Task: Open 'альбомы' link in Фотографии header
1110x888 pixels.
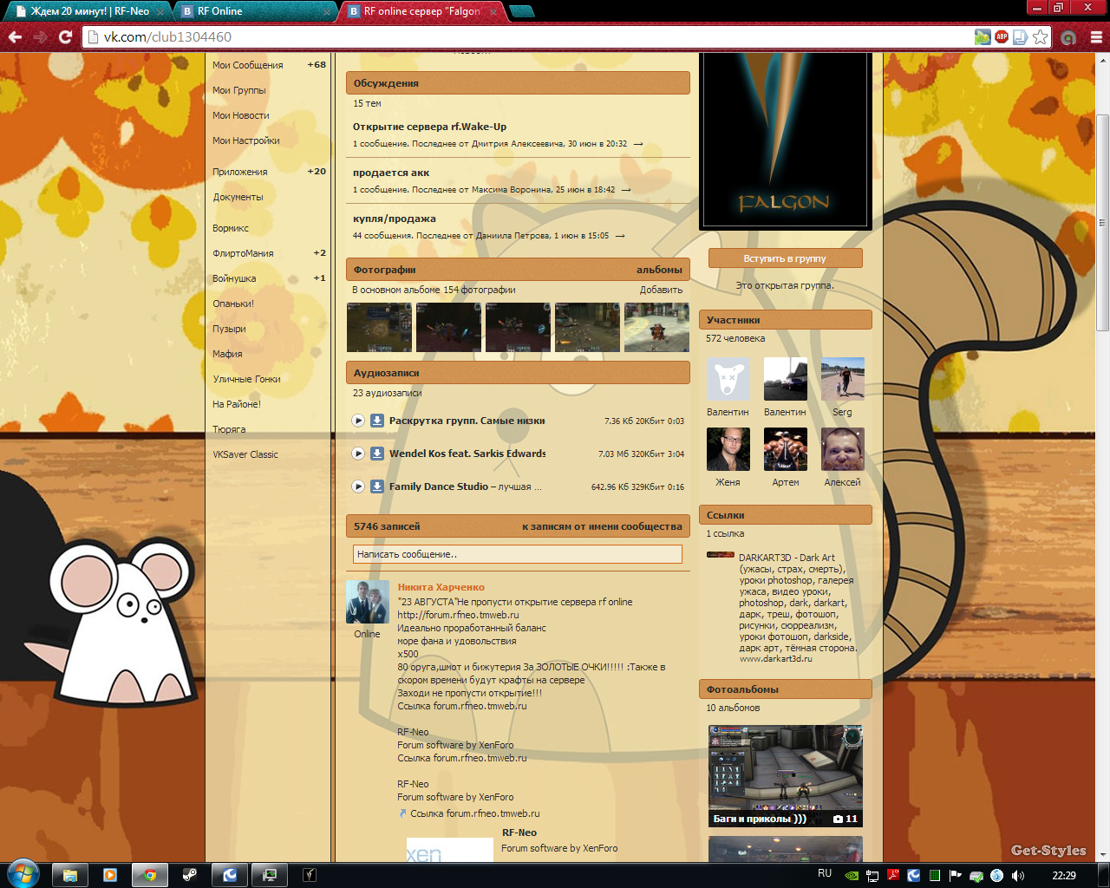Action: pos(659,270)
